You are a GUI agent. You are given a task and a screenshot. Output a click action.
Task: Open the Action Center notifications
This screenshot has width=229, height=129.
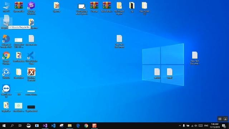pos(224,126)
